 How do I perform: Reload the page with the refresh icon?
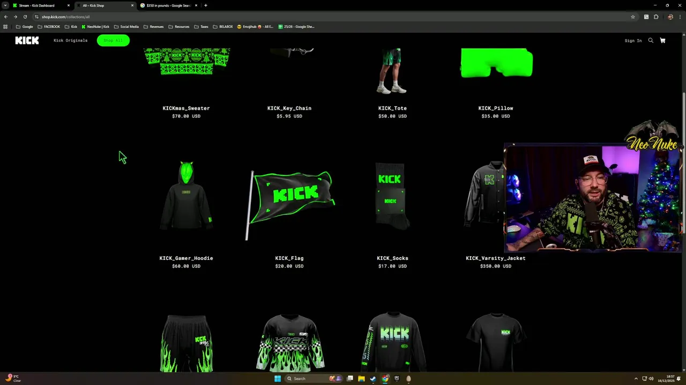25,17
